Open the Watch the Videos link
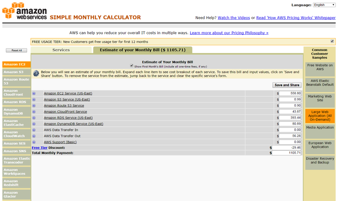This screenshot has height=201, width=338. coord(234,18)
